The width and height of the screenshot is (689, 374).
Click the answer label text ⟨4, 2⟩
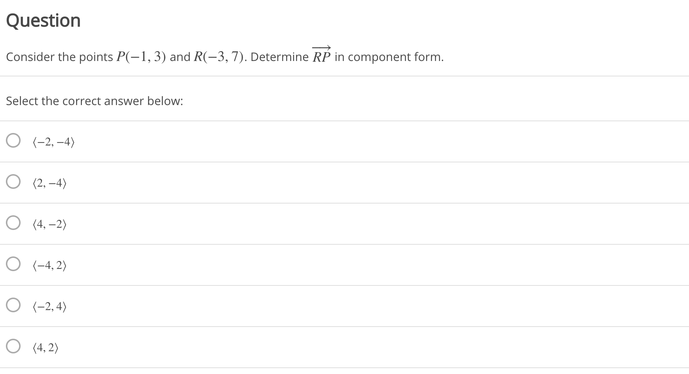tap(46, 347)
